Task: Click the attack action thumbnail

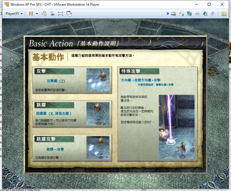Action: click(98, 80)
